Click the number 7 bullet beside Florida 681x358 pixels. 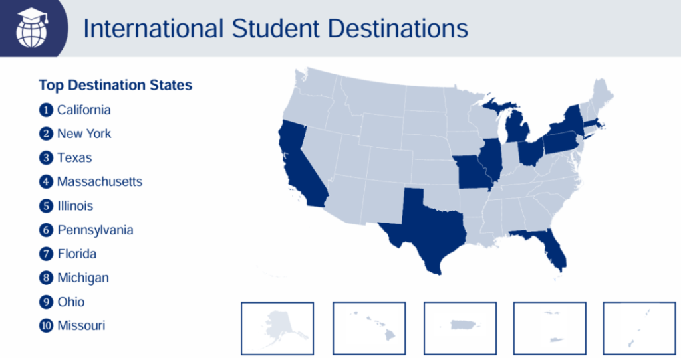tap(45, 254)
